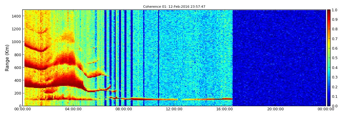Click the 0.2 label on the colorbar
343x121 pixels.
coord(335,87)
